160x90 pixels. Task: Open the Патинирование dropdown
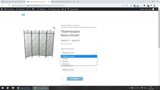pyautogui.click(x=79, y=70)
